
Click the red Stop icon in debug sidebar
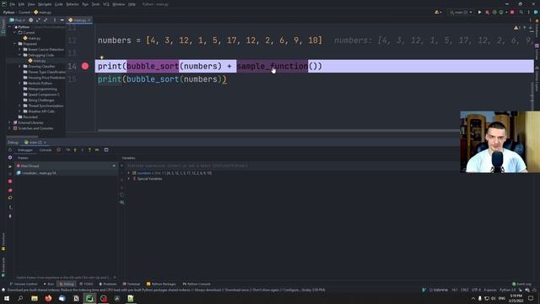coord(10,182)
